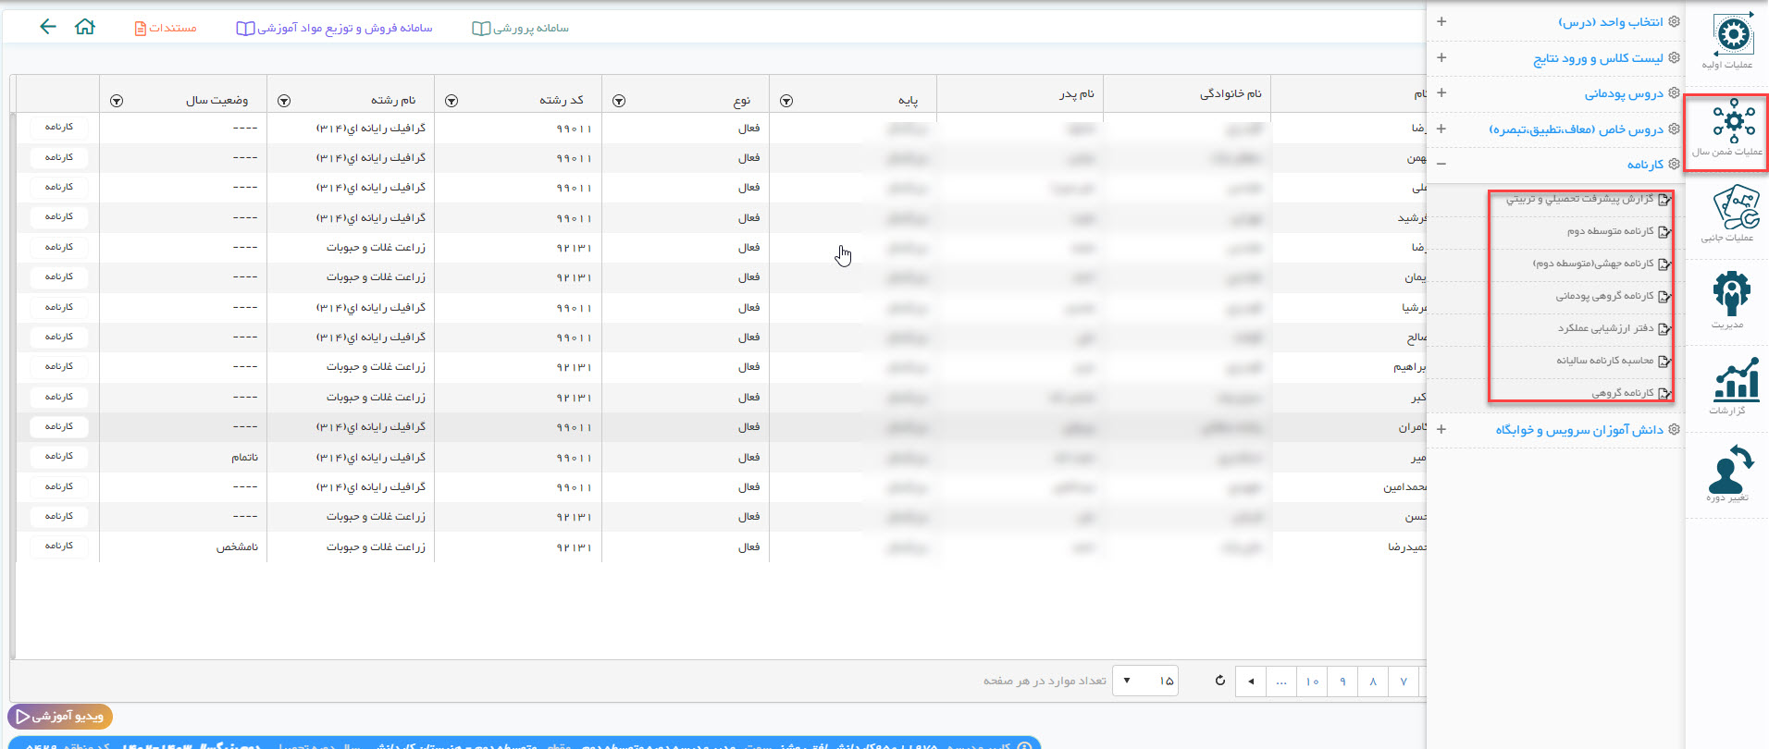Image resolution: width=1769 pixels, height=749 pixels.
Task: Open filter for نام رشته column
Action: click(284, 101)
